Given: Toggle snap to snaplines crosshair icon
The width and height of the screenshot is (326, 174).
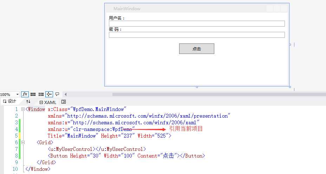Looking at the screenshot, I should click(49, 94).
